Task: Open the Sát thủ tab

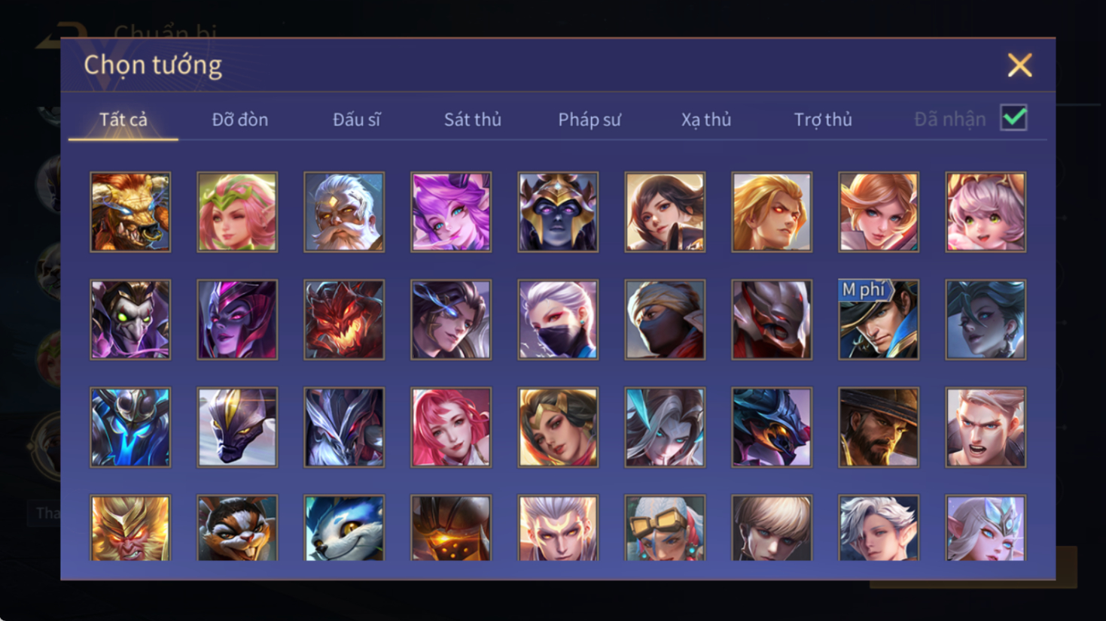Action: point(472,120)
